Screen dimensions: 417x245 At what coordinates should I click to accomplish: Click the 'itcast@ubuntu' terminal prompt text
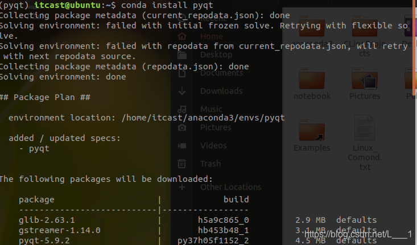click(67, 5)
